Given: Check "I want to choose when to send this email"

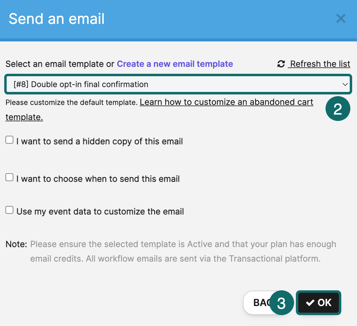Looking at the screenshot, I should (9, 177).
